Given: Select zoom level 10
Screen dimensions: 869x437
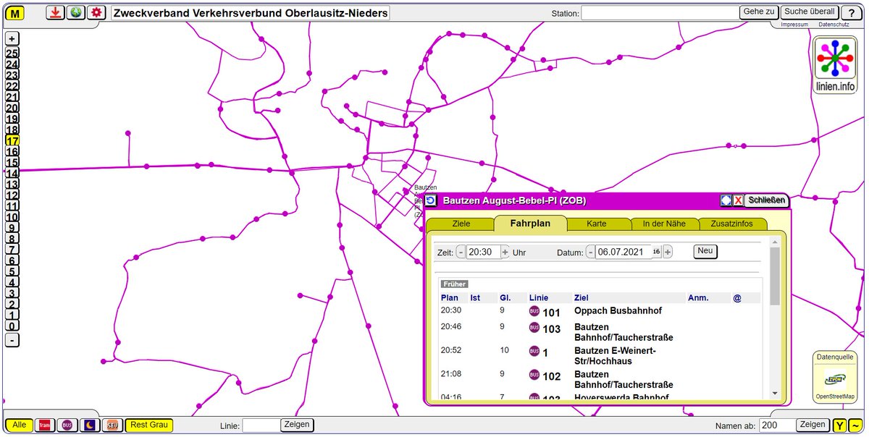Looking at the screenshot, I should (x=12, y=217).
